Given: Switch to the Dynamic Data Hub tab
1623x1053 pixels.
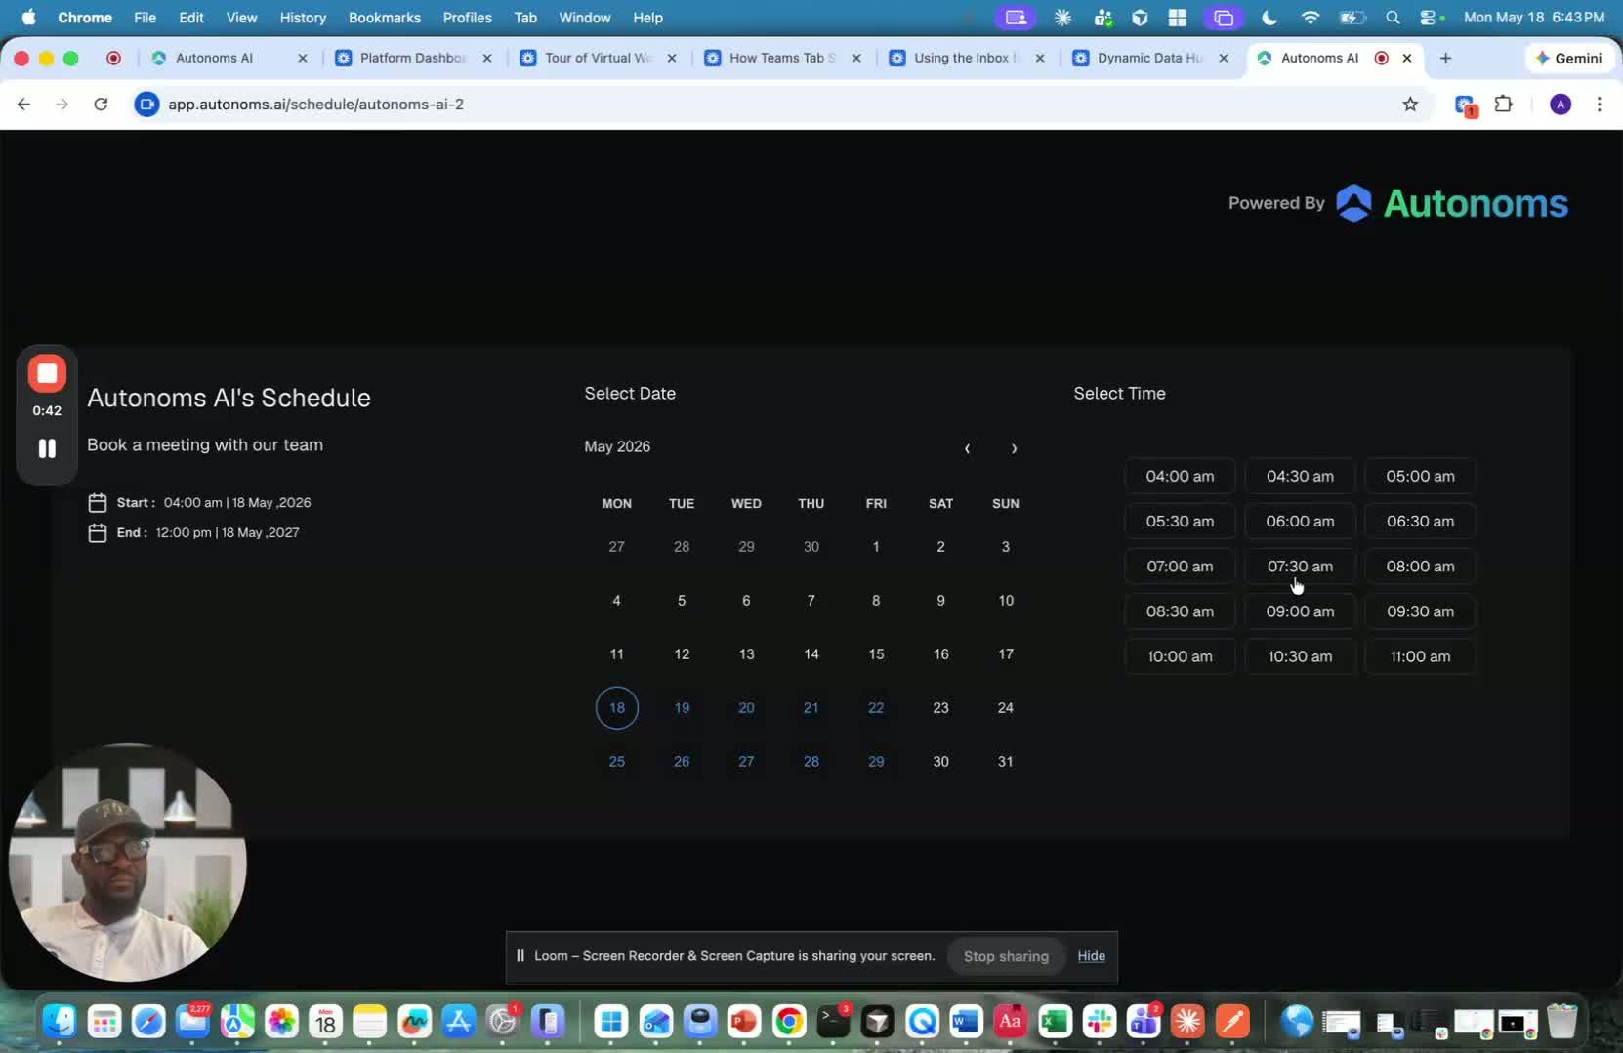Looking at the screenshot, I should tap(1150, 58).
